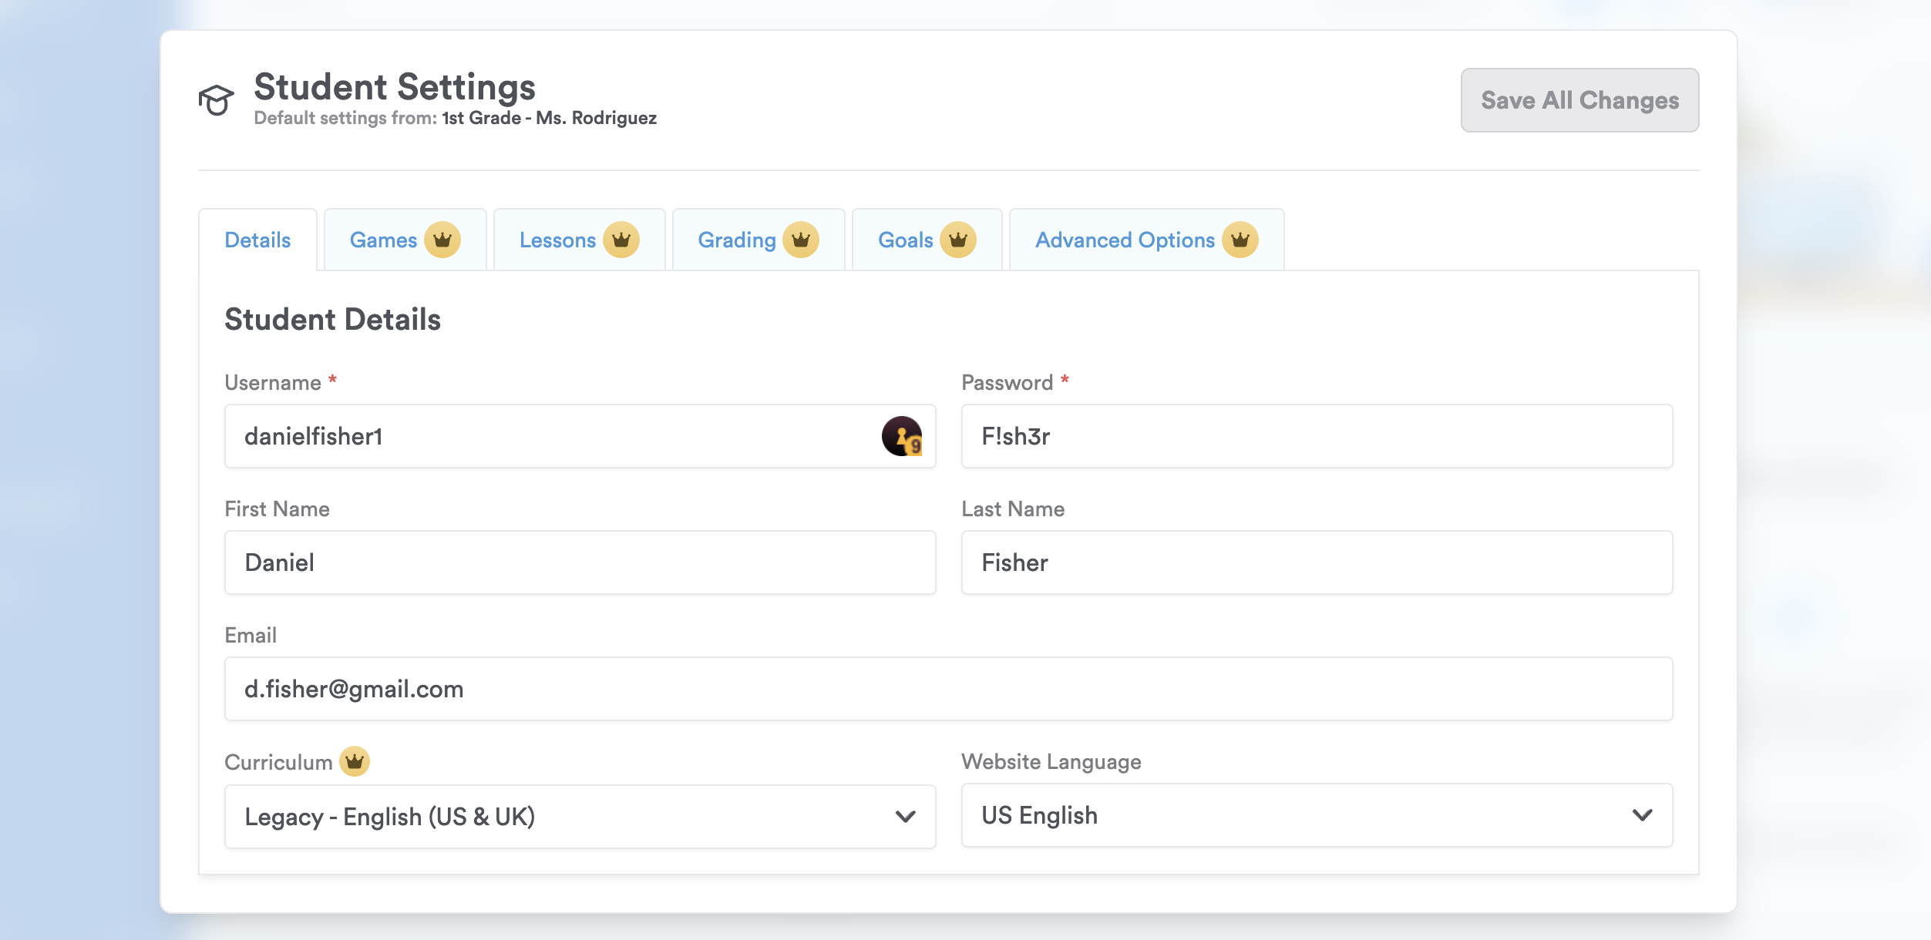Focus the Email input field
Screen dimensions: 1931x940
point(948,690)
